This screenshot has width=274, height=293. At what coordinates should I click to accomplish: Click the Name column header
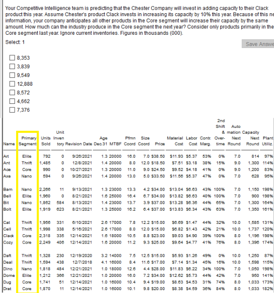9,144
